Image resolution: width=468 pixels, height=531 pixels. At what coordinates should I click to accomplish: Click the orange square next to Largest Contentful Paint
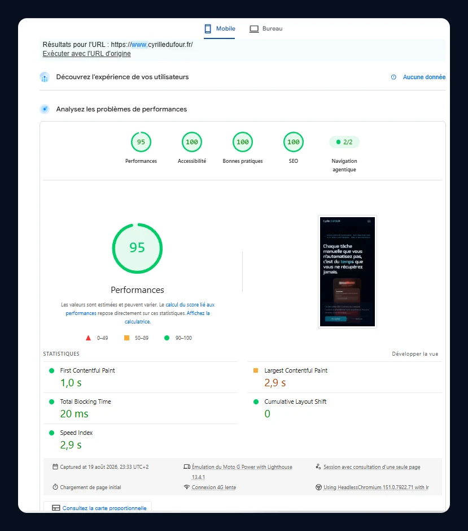(x=256, y=370)
